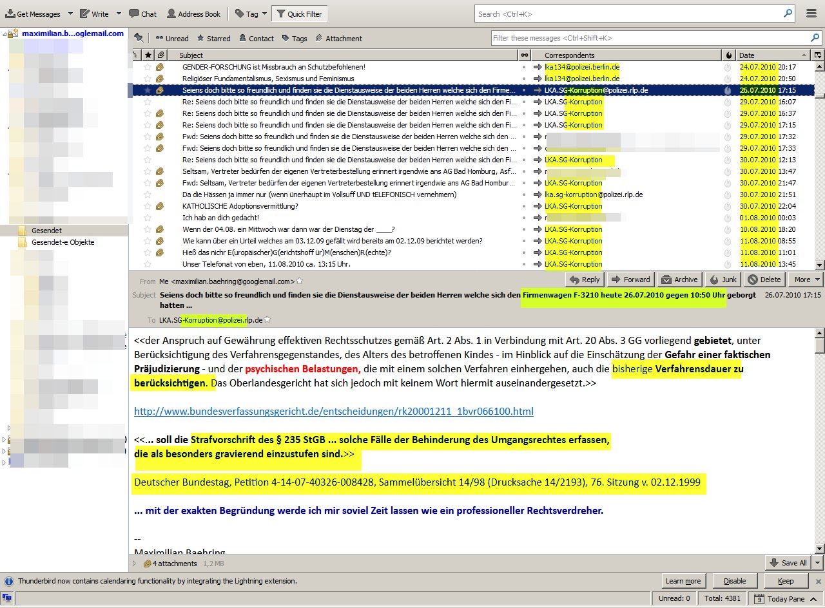The height and width of the screenshot is (608, 825).
Task: Click star next to sender address
Action: 300,281
